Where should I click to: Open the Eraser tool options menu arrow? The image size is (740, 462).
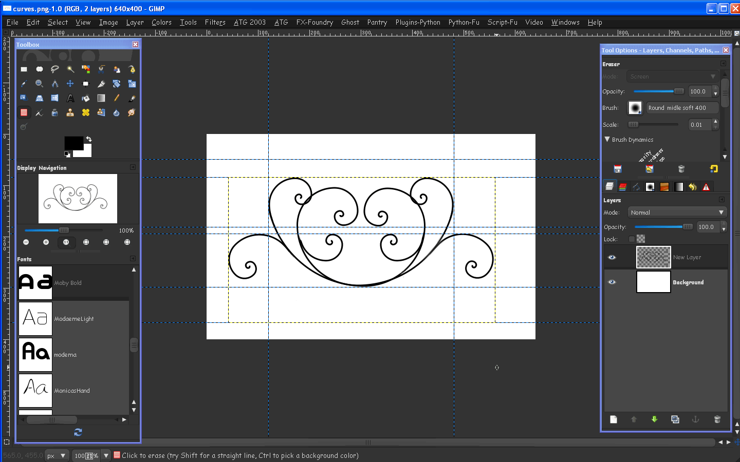click(723, 63)
